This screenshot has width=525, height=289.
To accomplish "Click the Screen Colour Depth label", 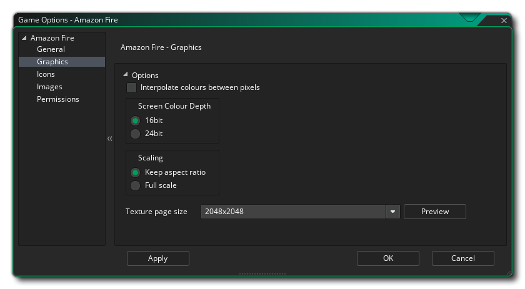I will [174, 106].
